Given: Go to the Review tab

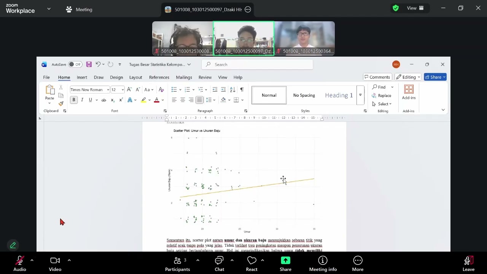Looking at the screenshot, I should pos(205,77).
